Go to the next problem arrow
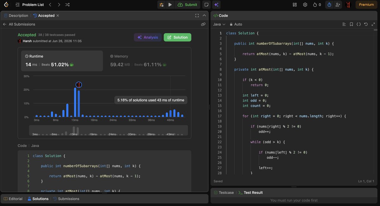Screen dimensions: 380x206 [x=59, y=5]
